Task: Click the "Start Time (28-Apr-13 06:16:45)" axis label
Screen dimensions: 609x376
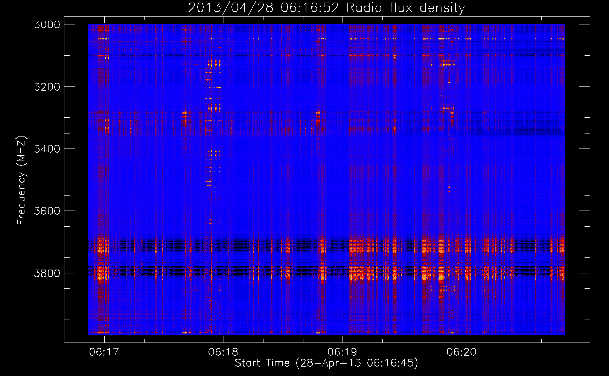Action: (x=326, y=363)
